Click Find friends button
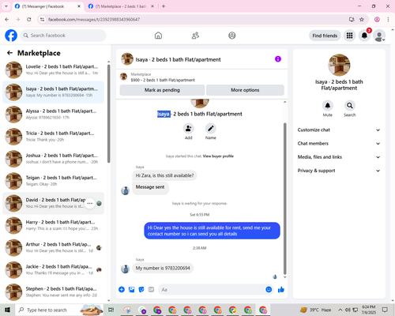The height and width of the screenshot is (316, 395). [325, 36]
